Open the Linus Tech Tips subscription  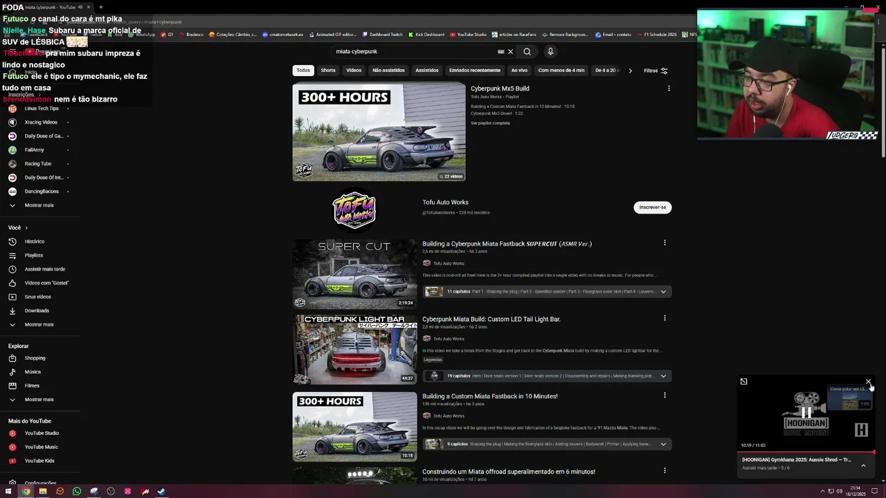click(41, 109)
